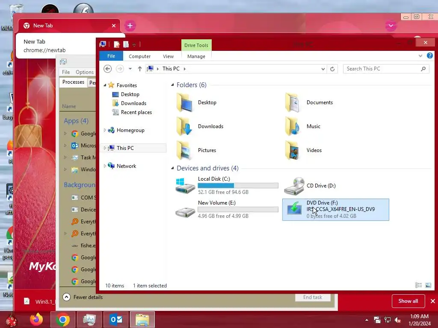Go up one level with Up arrow
438x328 pixels.
tap(140, 69)
